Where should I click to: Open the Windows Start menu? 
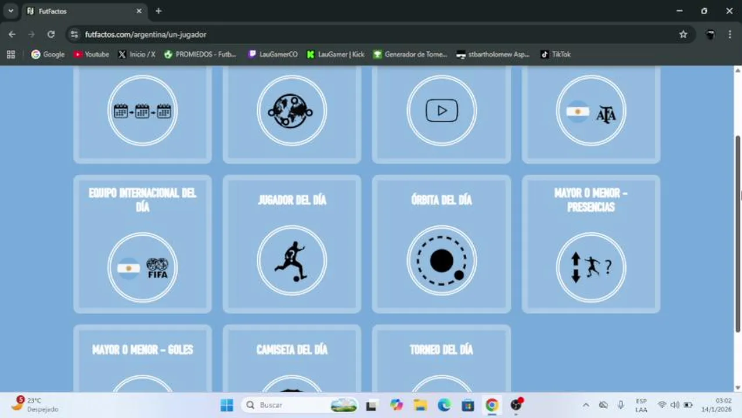tap(227, 405)
